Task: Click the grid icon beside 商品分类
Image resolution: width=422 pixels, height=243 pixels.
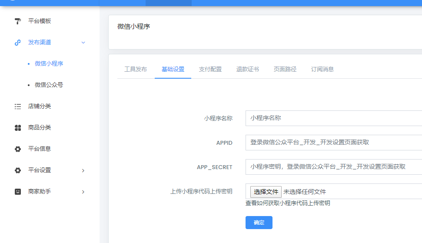Action: 18,128
